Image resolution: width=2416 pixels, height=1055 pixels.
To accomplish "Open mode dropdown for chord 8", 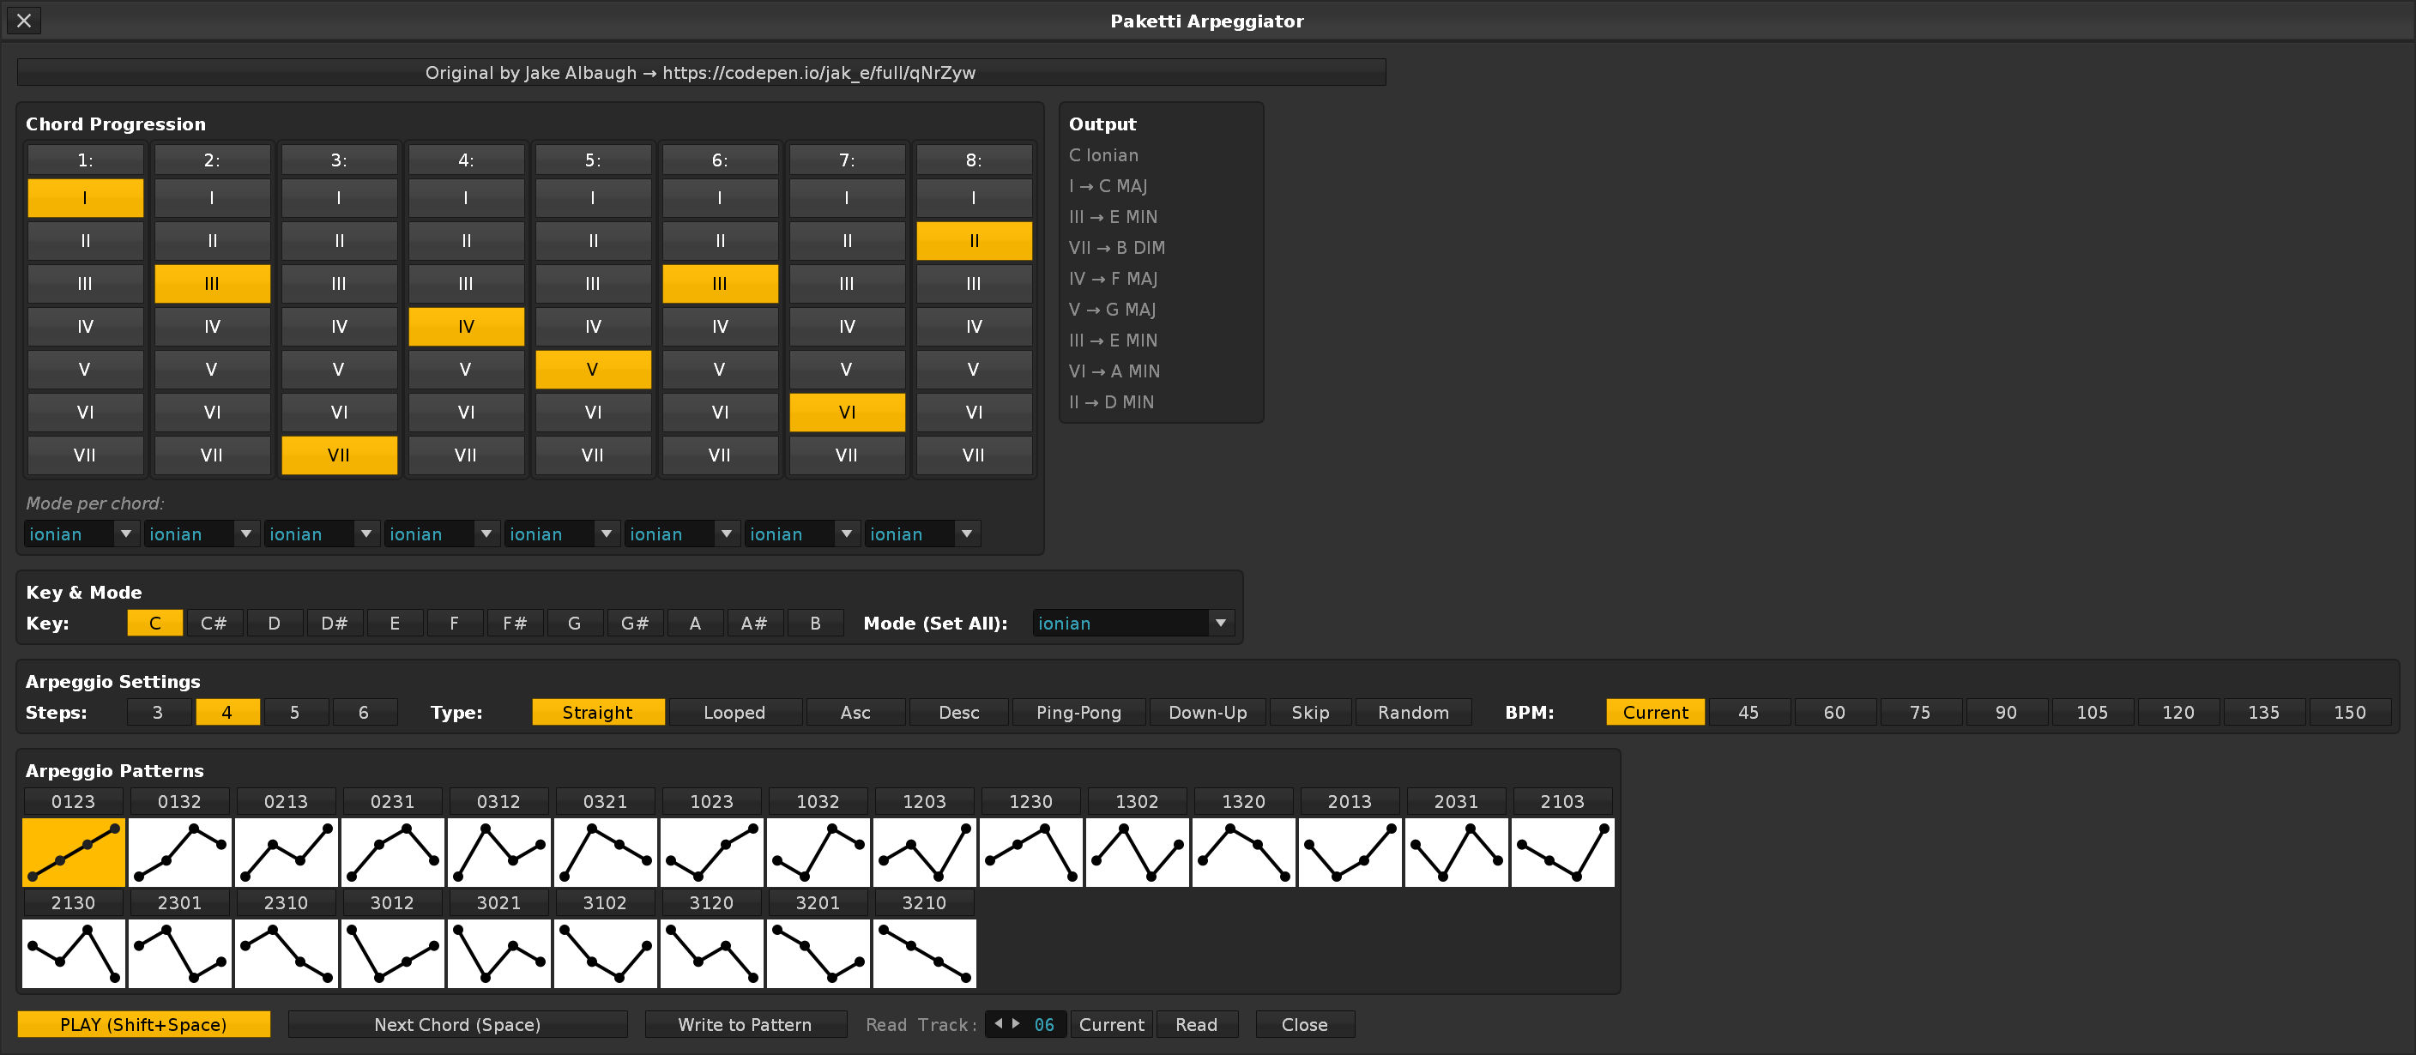I will click(x=923, y=534).
